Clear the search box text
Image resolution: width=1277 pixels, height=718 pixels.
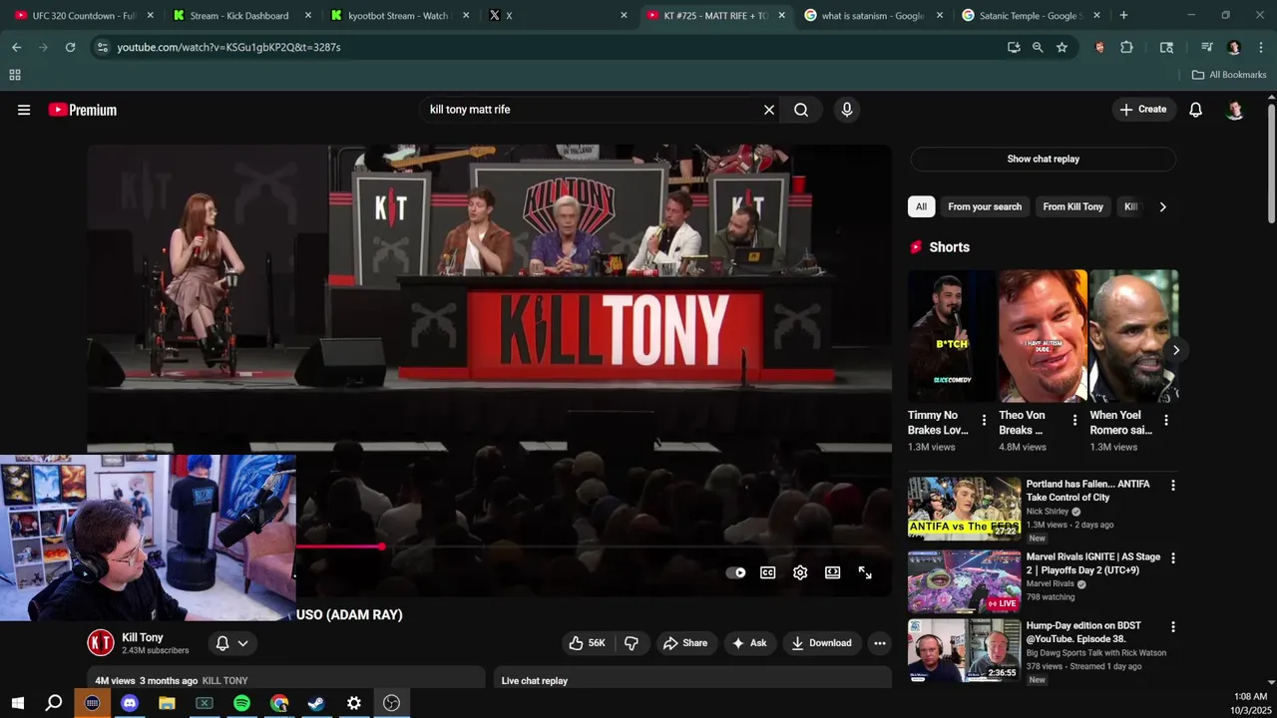(769, 110)
